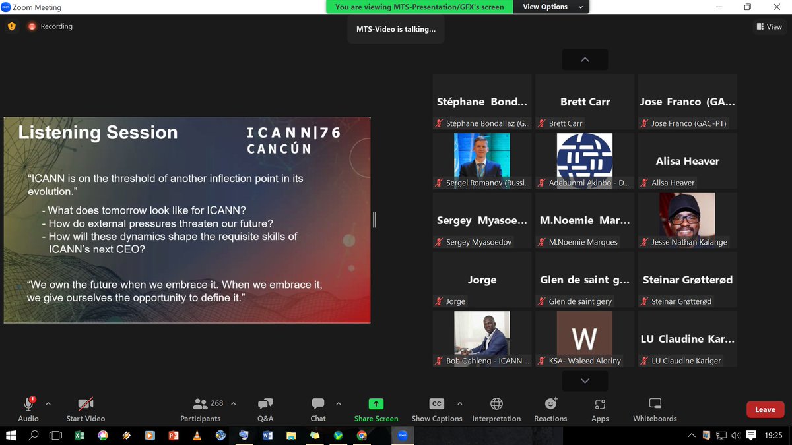Screen dimensions: 792x445
Task: Select Brett Carr participant tile
Action: [585, 102]
